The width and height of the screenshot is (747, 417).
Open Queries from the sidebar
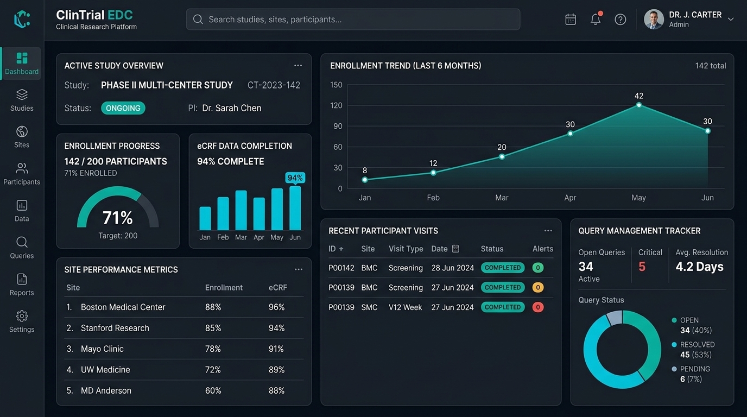pos(22,248)
